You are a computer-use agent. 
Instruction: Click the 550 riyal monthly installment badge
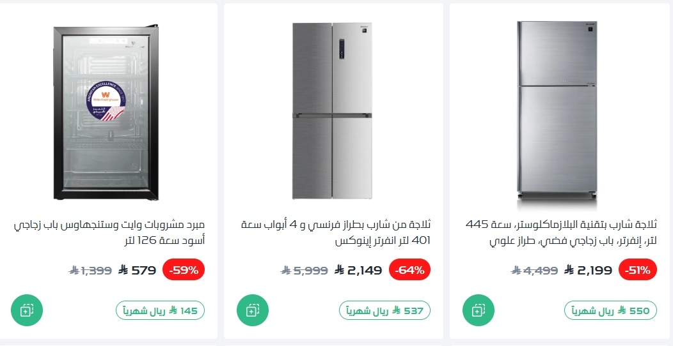(610, 310)
